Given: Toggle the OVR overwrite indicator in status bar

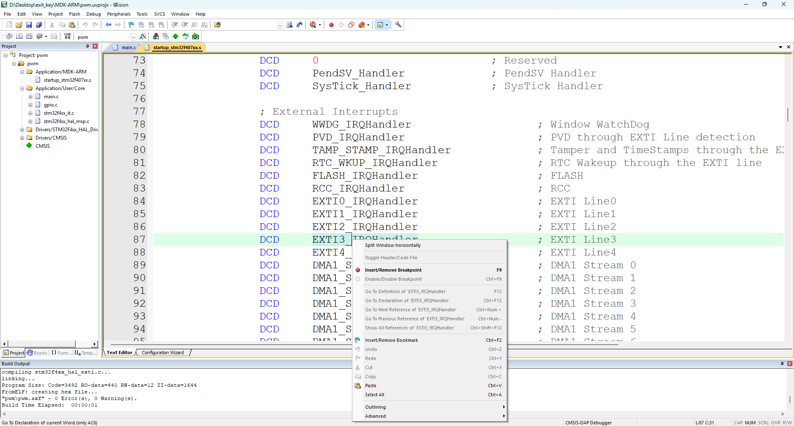Looking at the screenshot, I should [775, 423].
